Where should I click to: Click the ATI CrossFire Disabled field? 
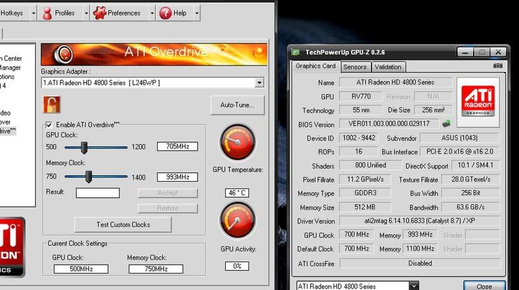click(420, 263)
